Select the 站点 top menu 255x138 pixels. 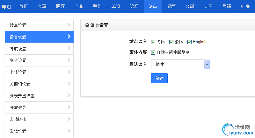[153, 6]
